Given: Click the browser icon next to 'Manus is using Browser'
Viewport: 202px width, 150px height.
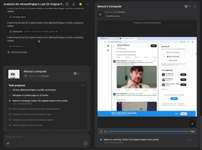Looking at the screenshot, I should [x=100, y=14].
